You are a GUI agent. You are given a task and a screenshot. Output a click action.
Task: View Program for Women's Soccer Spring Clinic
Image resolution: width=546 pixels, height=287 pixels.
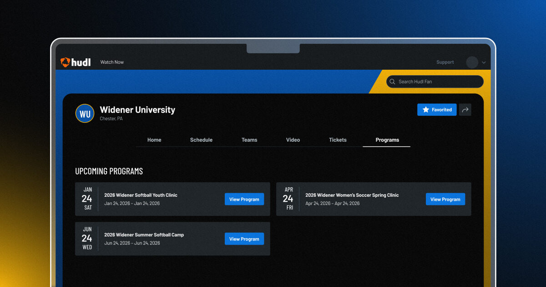tap(445, 199)
